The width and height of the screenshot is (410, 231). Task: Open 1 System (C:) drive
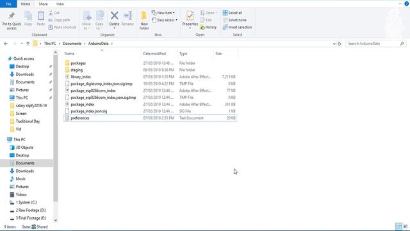tap(26, 203)
